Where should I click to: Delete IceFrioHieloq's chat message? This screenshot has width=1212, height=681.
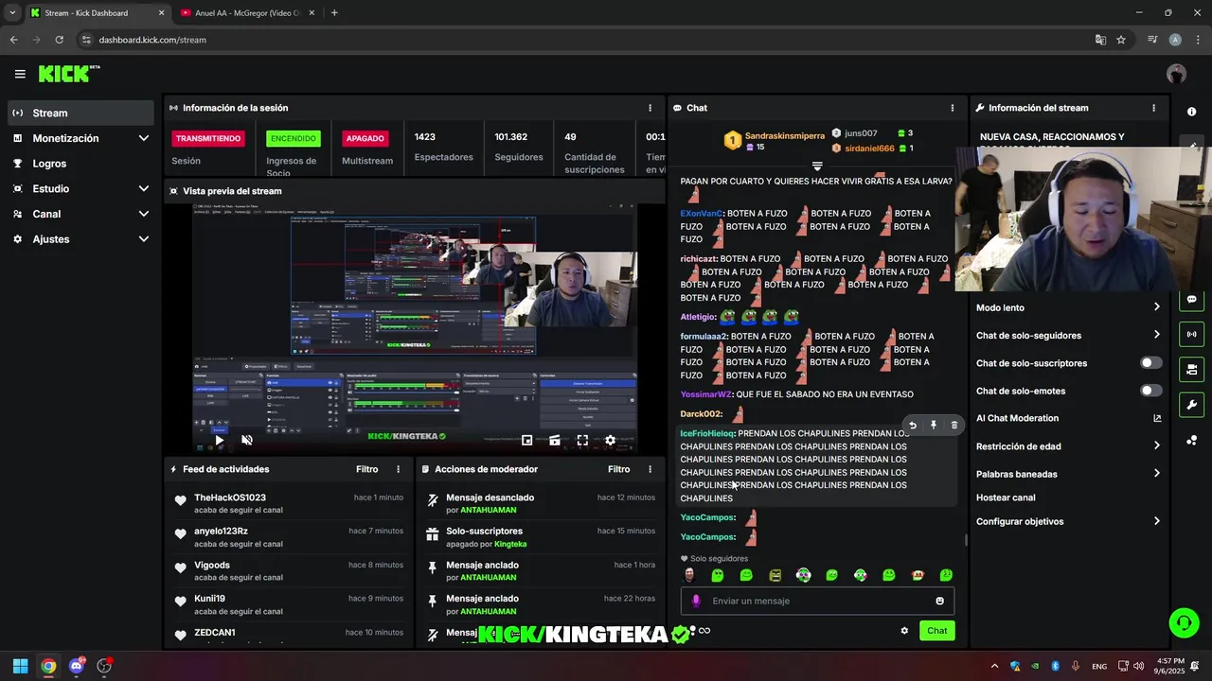click(x=954, y=426)
